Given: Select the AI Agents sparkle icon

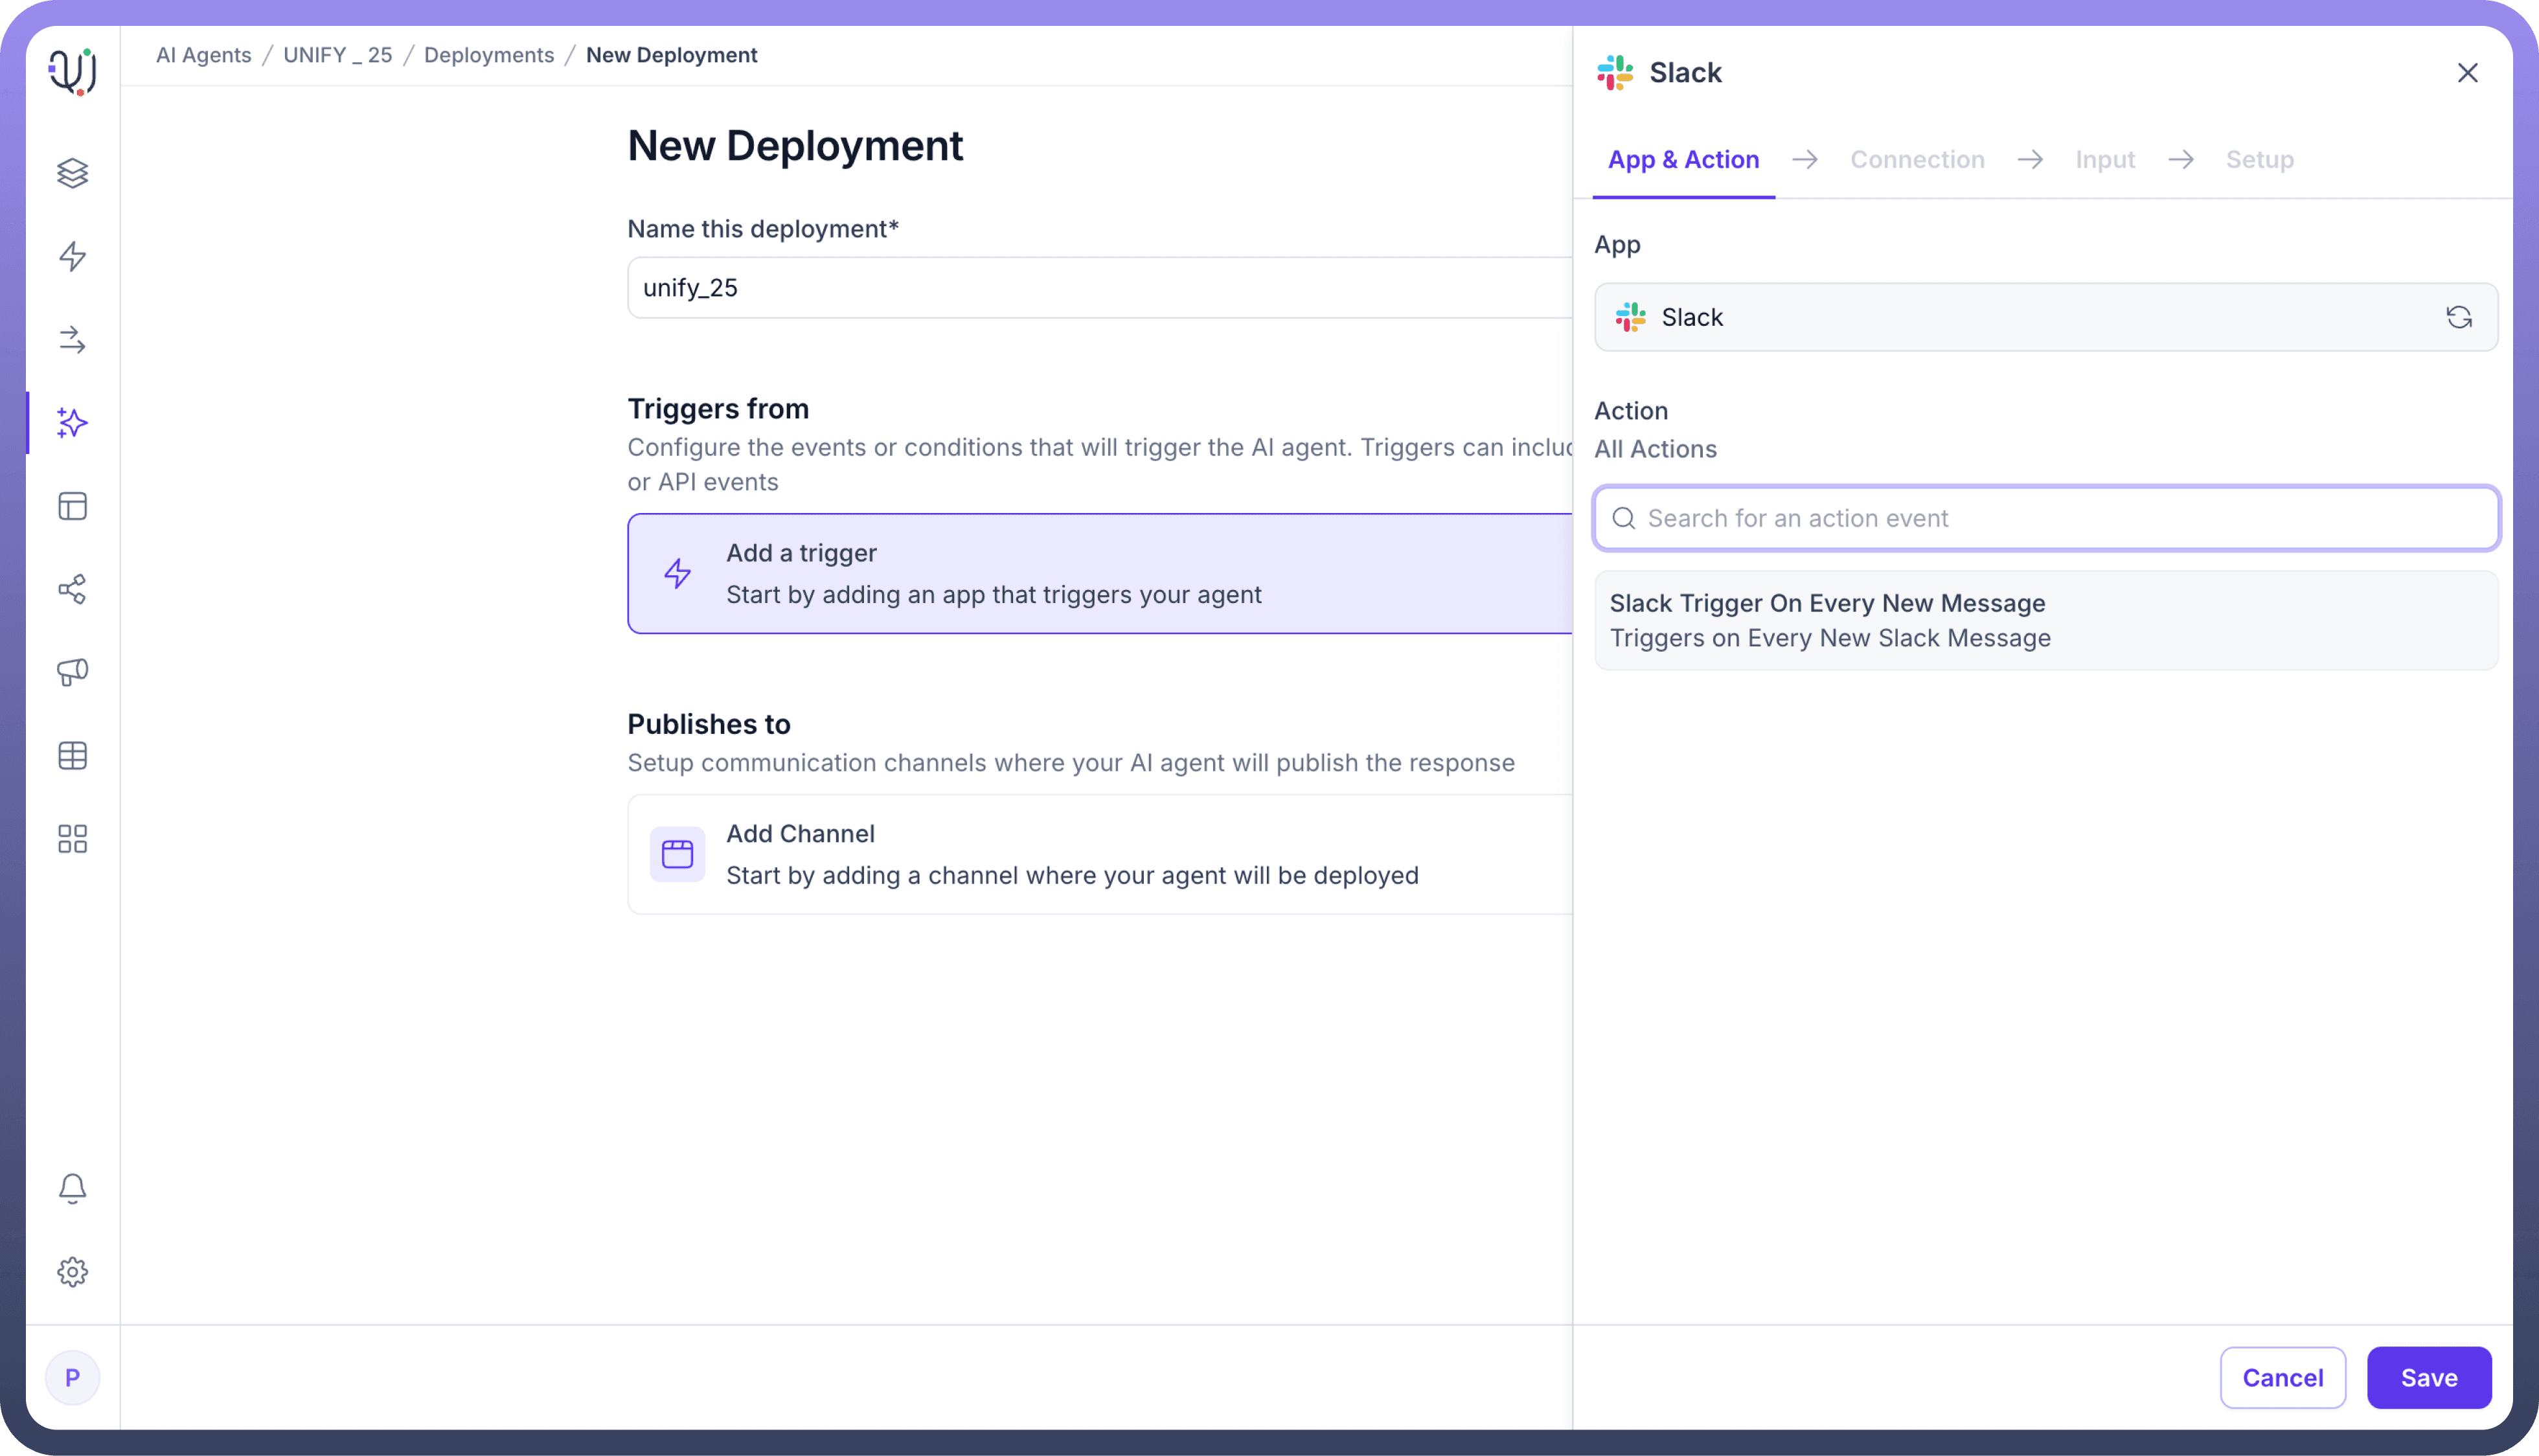Looking at the screenshot, I should tap(72, 423).
